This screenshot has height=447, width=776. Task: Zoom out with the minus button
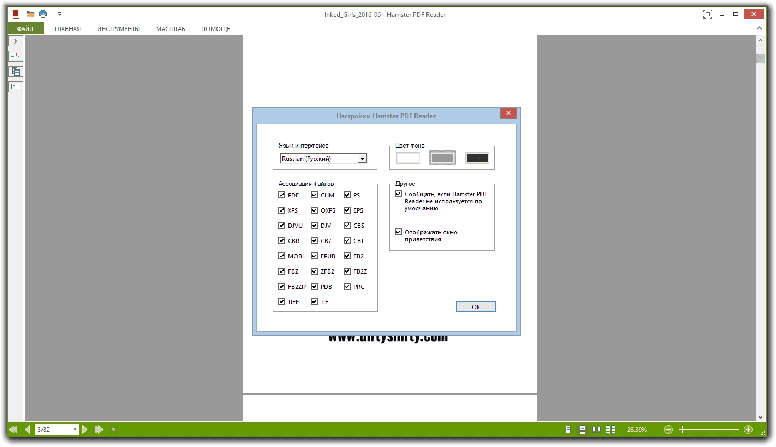pos(669,430)
